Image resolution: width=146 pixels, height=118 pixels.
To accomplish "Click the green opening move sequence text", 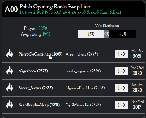I will coord(71,12).
